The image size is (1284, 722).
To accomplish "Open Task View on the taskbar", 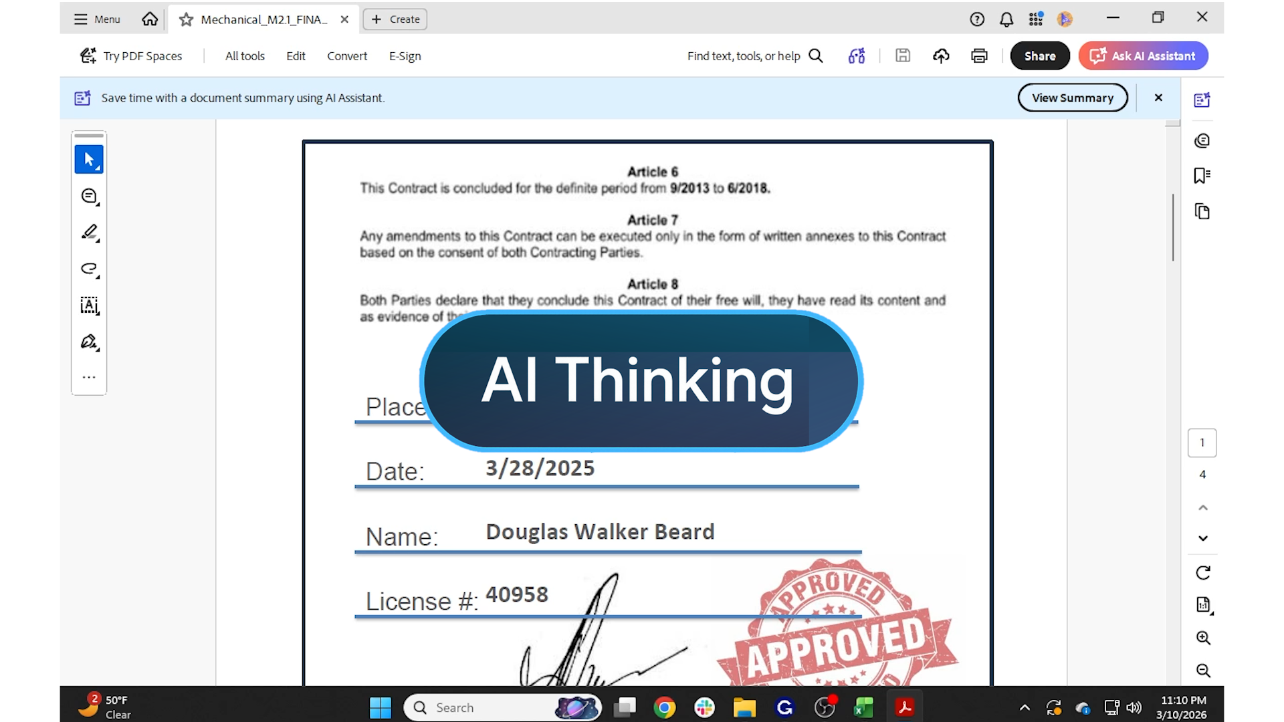I will (625, 707).
